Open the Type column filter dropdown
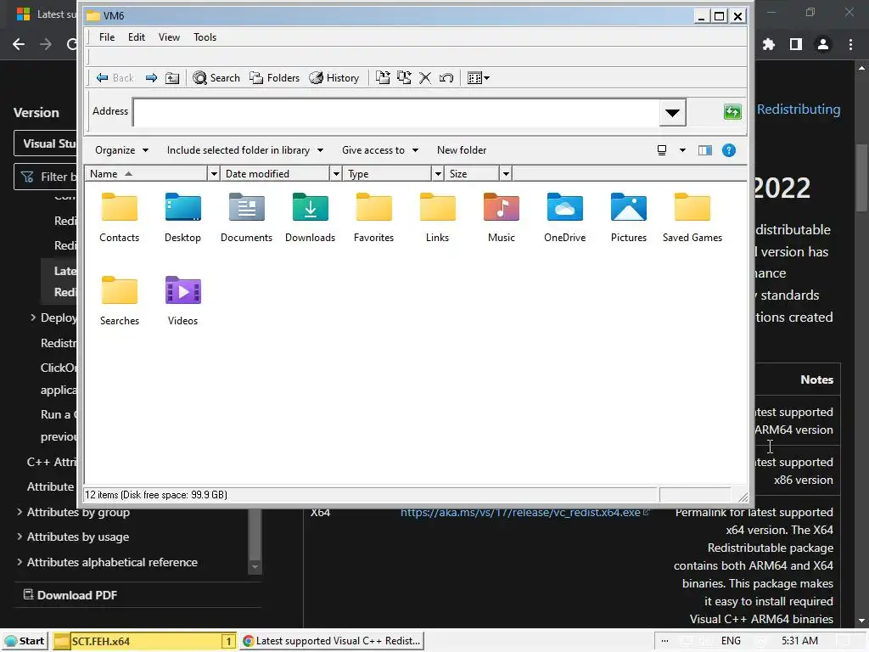This screenshot has width=869, height=652. click(438, 174)
